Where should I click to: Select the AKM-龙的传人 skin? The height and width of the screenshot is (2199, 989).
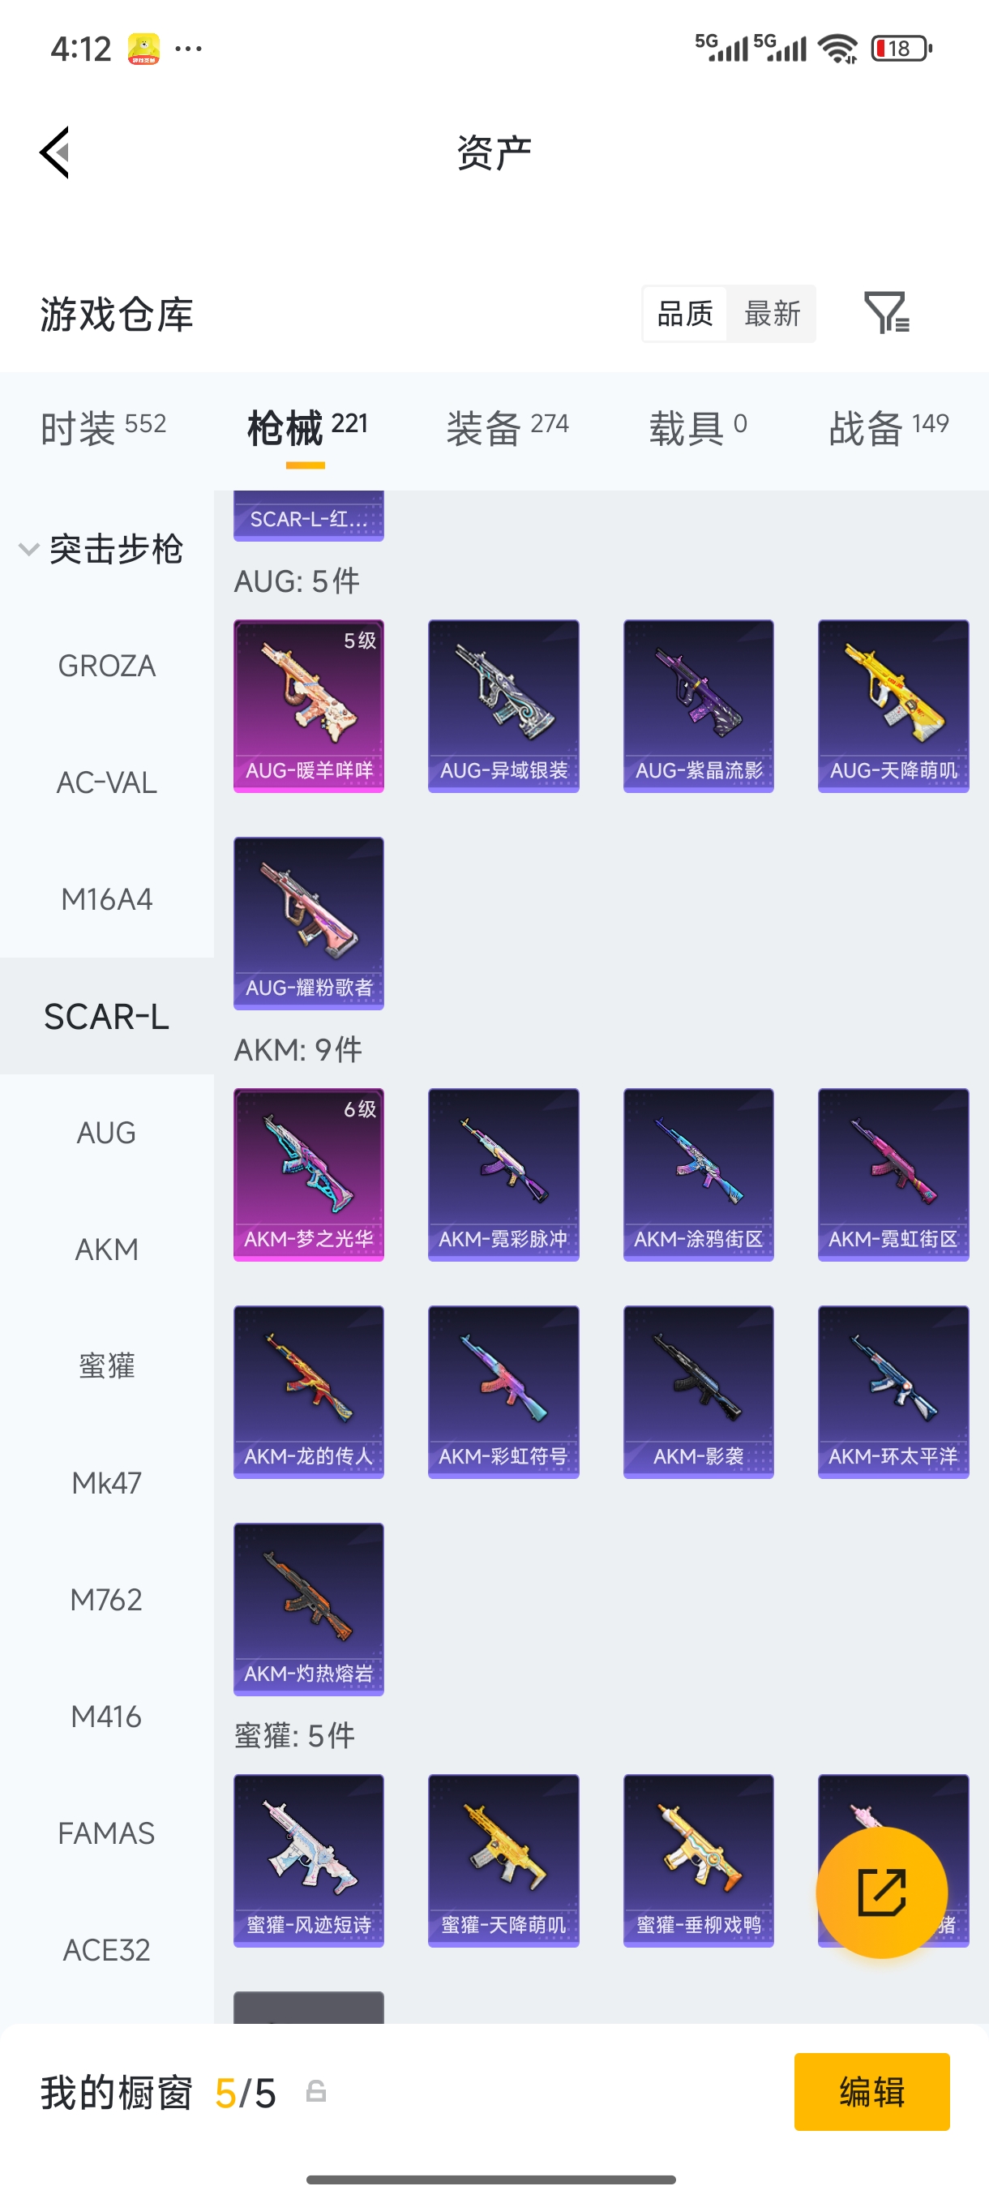(309, 1391)
